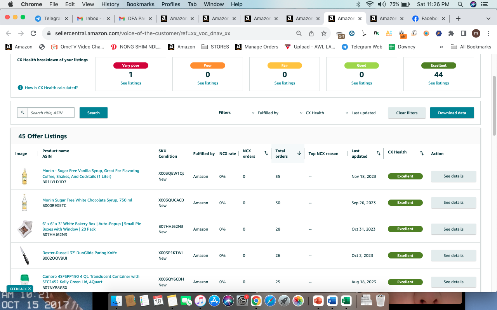Launch Music from the Dock
Screen dimensions: 497x310
click(200, 300)
